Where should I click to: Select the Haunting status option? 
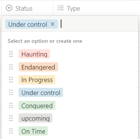34,54
